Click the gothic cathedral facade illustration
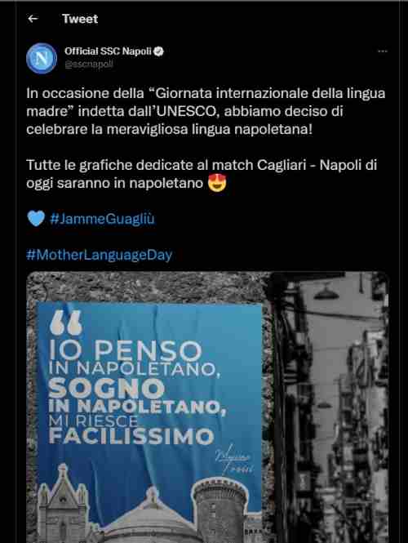Image resolution: width=408 pixels, height=543 pixels. 62,504
